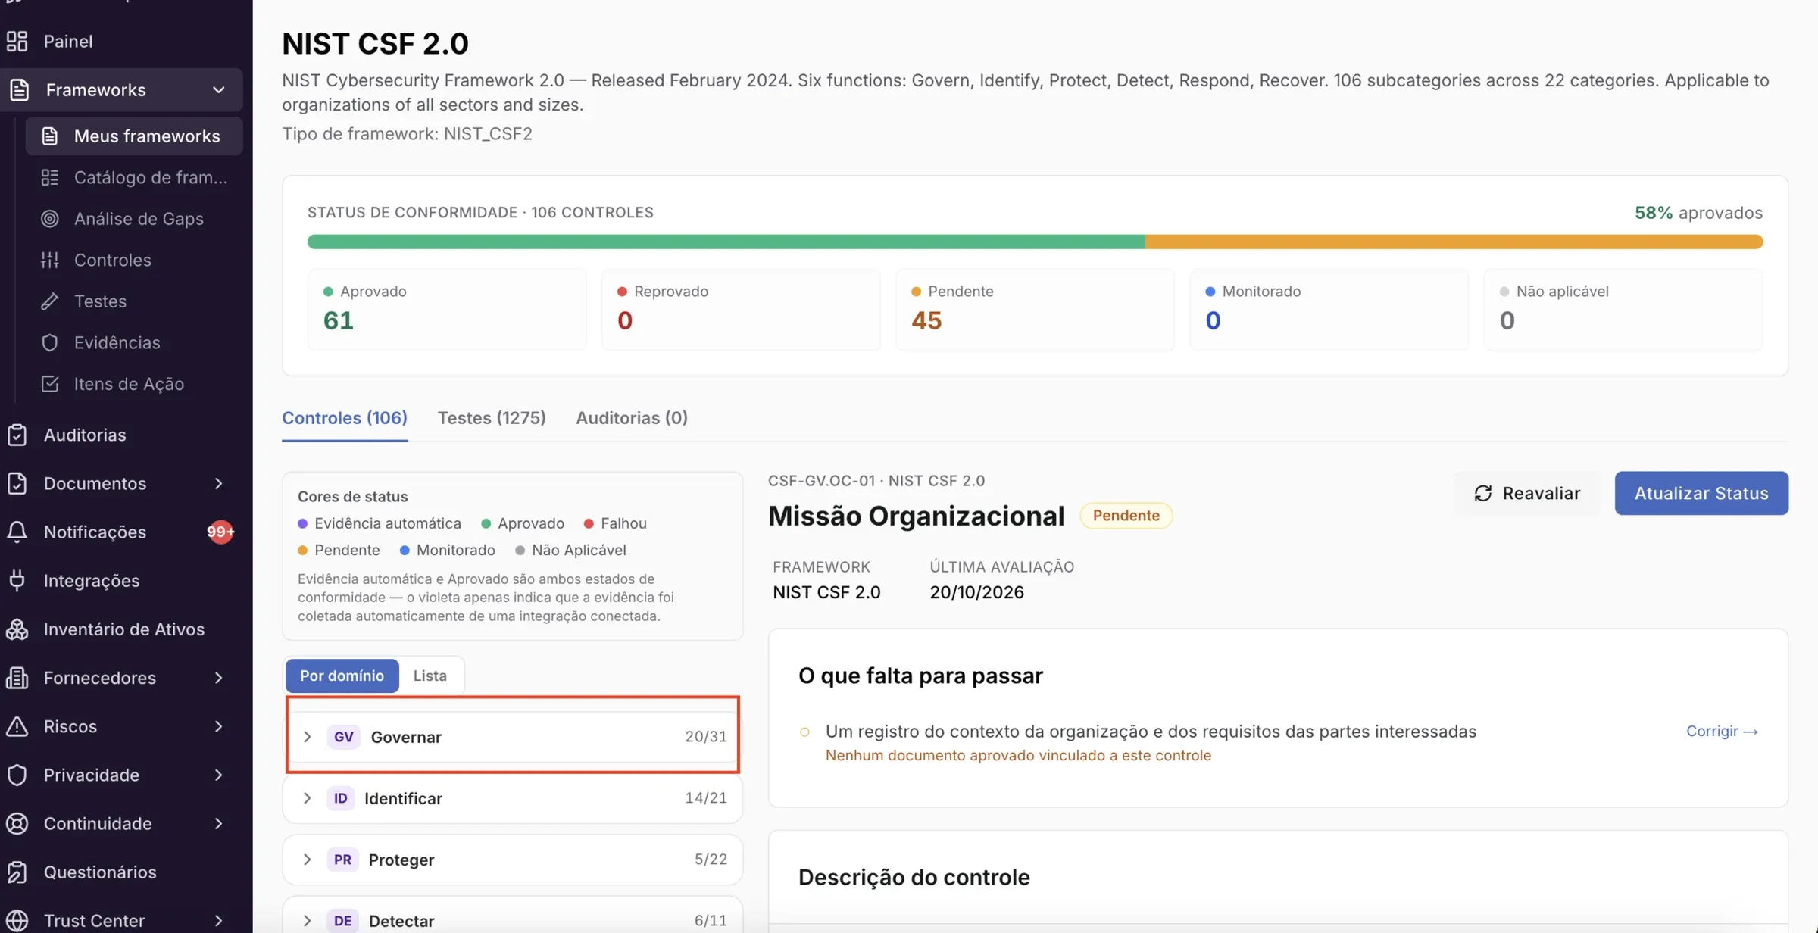Open the Auditorias clipboard icon
This screenshot has height=933, width=1818.
click(x=17, y=435)
